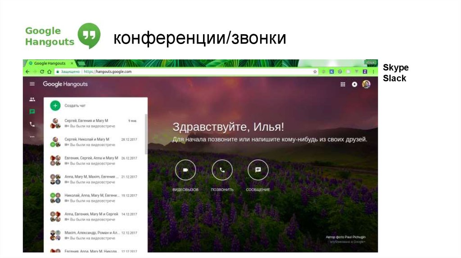Viewport: 461px width, 258px height.
Task: Click the ПОЗВОНИТЬ phone circle button
Action: (222, 170)
